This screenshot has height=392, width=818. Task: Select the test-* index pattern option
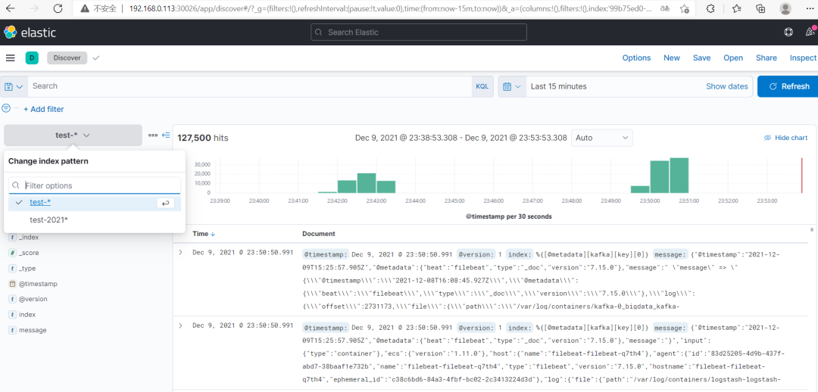(95, 204)
